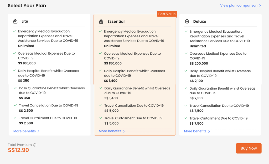Screen dimensions: 269x164
Task: Click the Best Value badge
Action: [167, 14]
